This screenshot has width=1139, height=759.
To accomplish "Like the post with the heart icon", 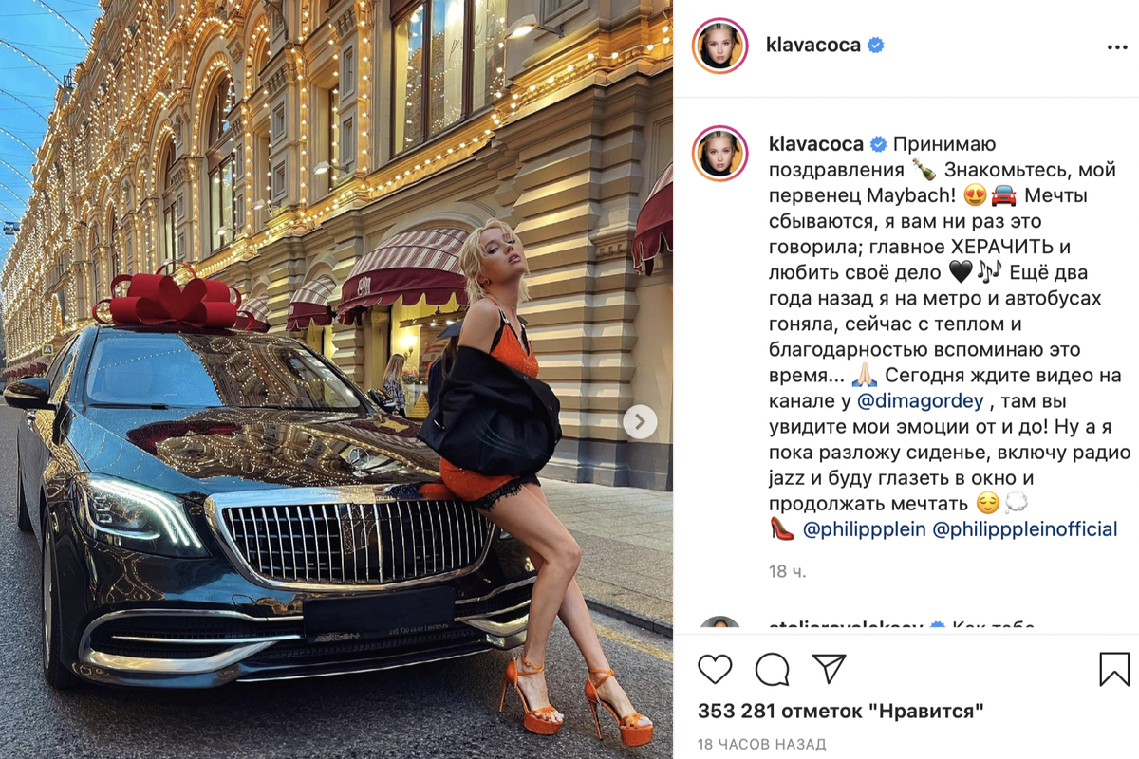I will tap(715, 669).
